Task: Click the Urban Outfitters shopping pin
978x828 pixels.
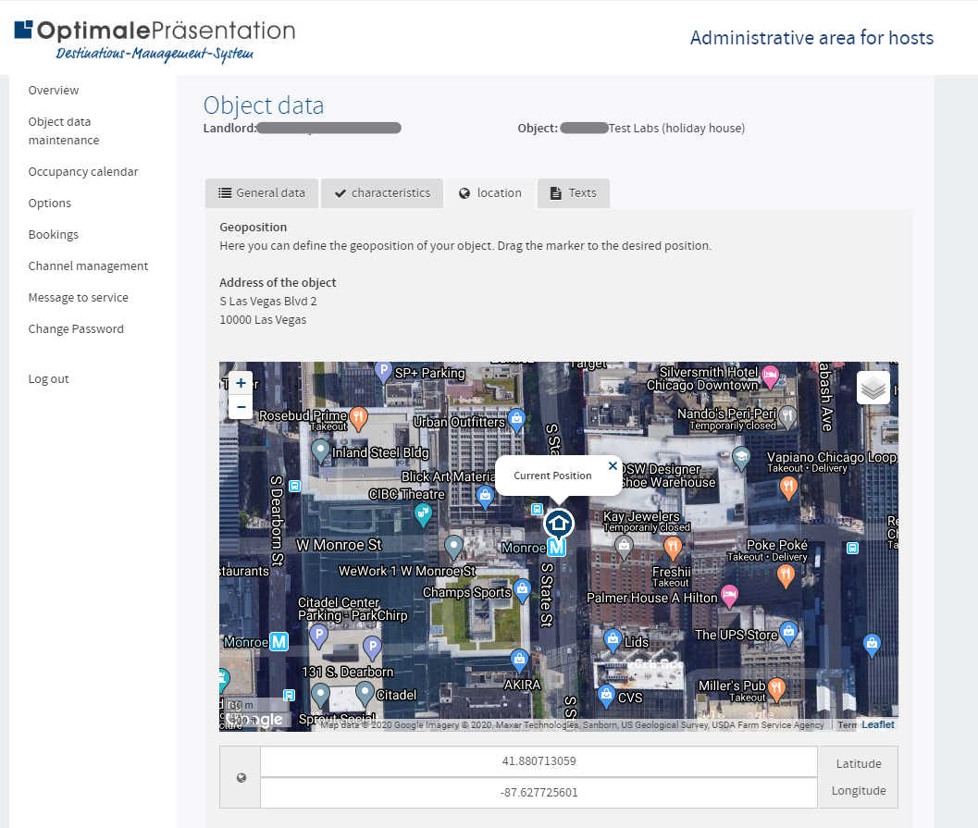Action: pos(515,420)
